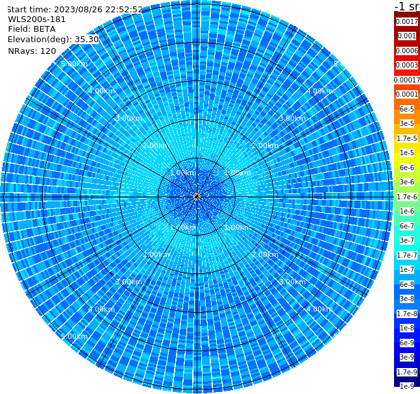The image size is (420, 394).
Task: Select the 1.7e-6 colorbar label
Action: coord(407,197)
